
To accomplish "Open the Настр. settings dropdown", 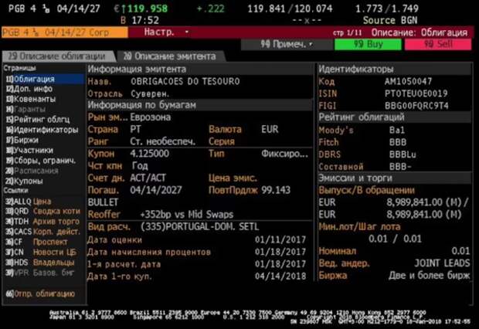I will [x=166, y=32].
